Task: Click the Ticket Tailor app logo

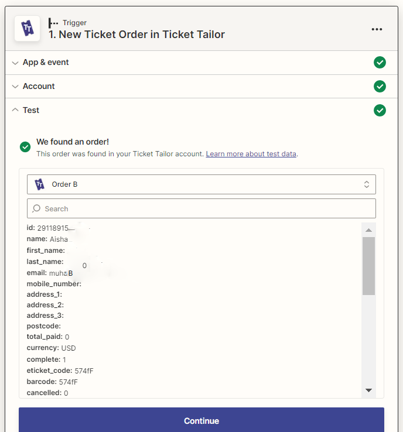Action: click(x=28, y=28)
